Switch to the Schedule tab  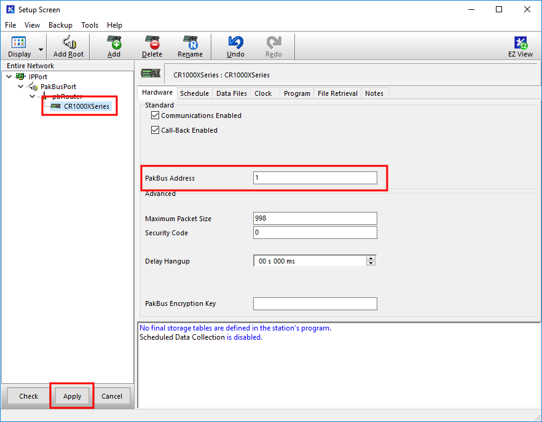pyautogui.click(x=194, y=93)
